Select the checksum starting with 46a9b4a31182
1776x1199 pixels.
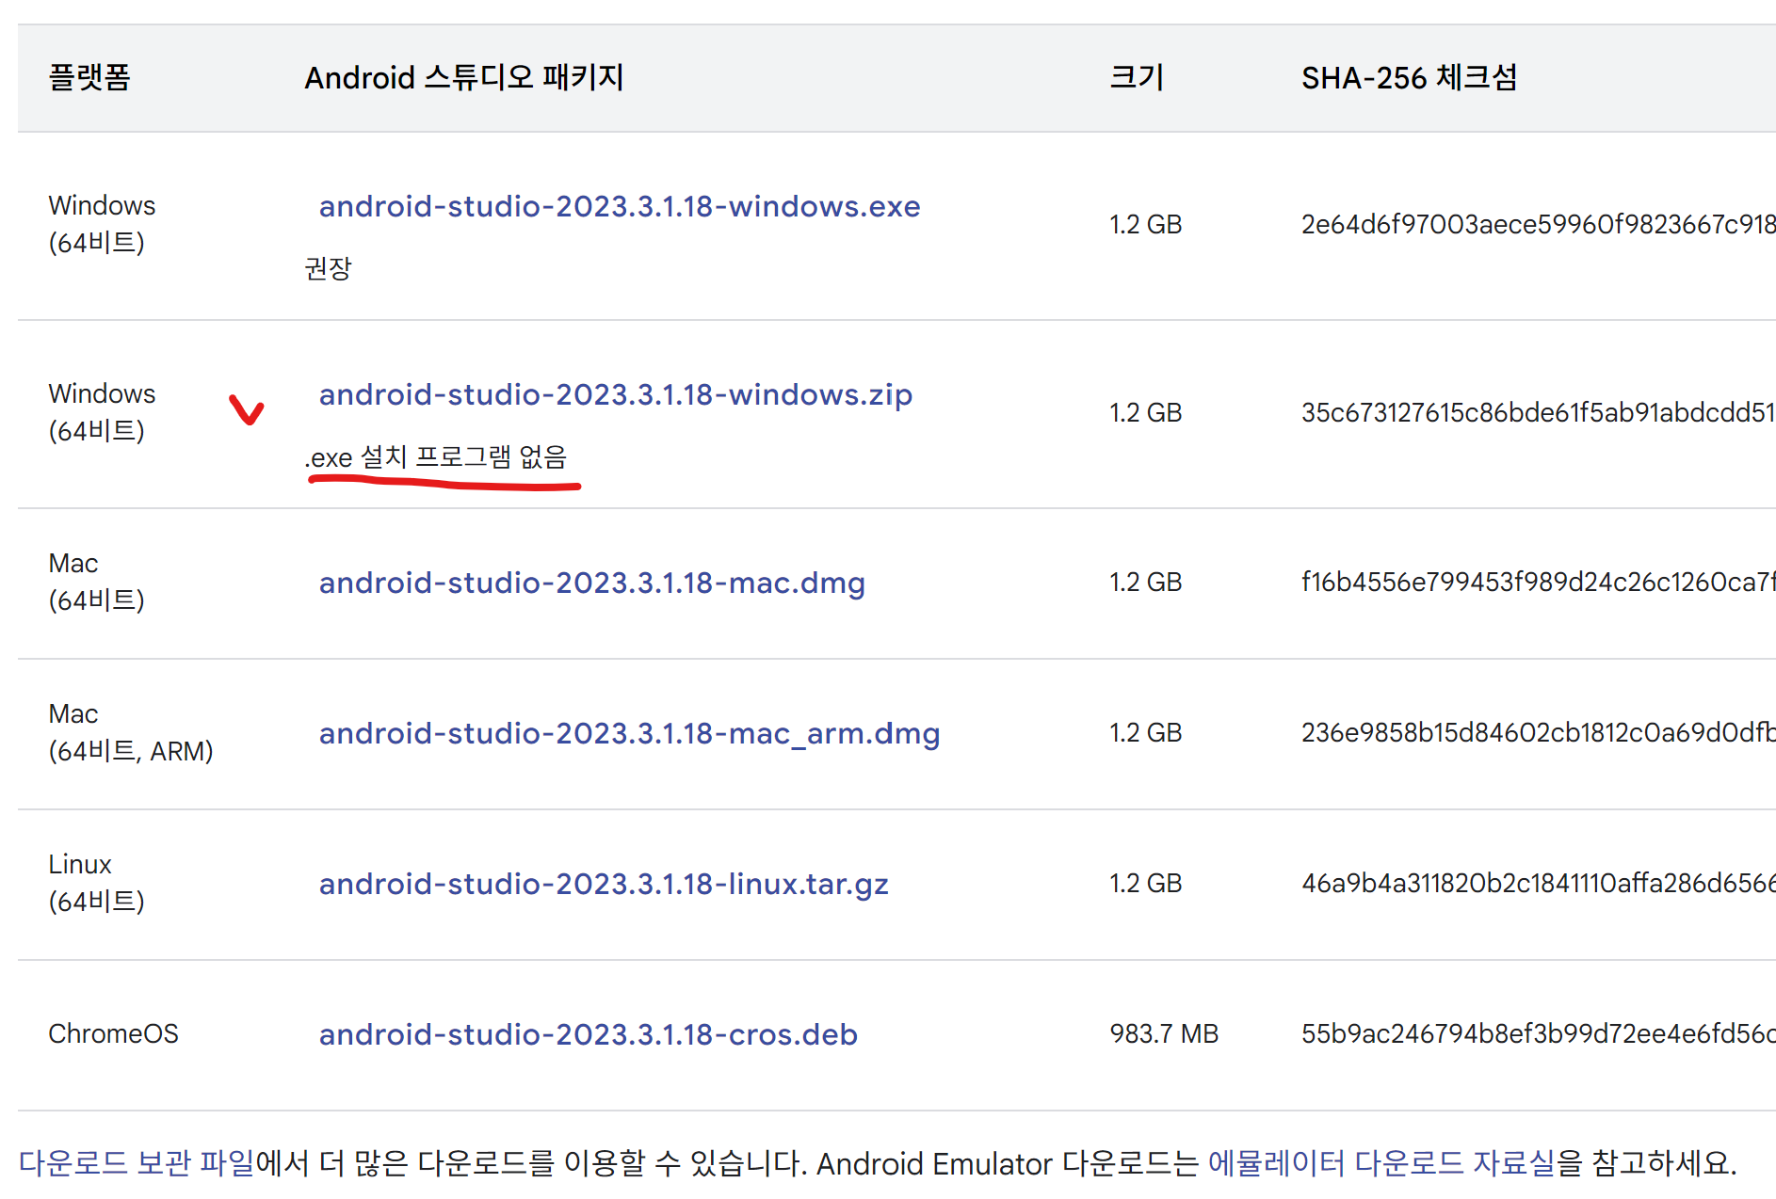tap(1538, 883)
